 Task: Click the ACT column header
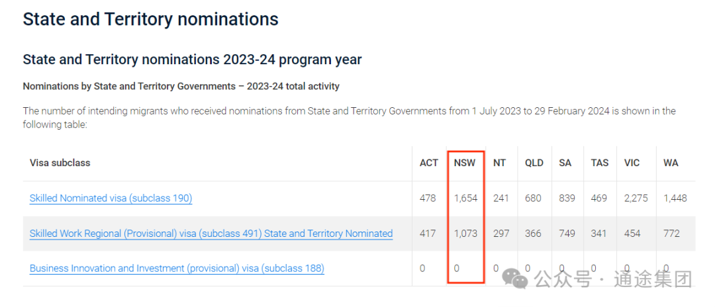click(428, 163)
